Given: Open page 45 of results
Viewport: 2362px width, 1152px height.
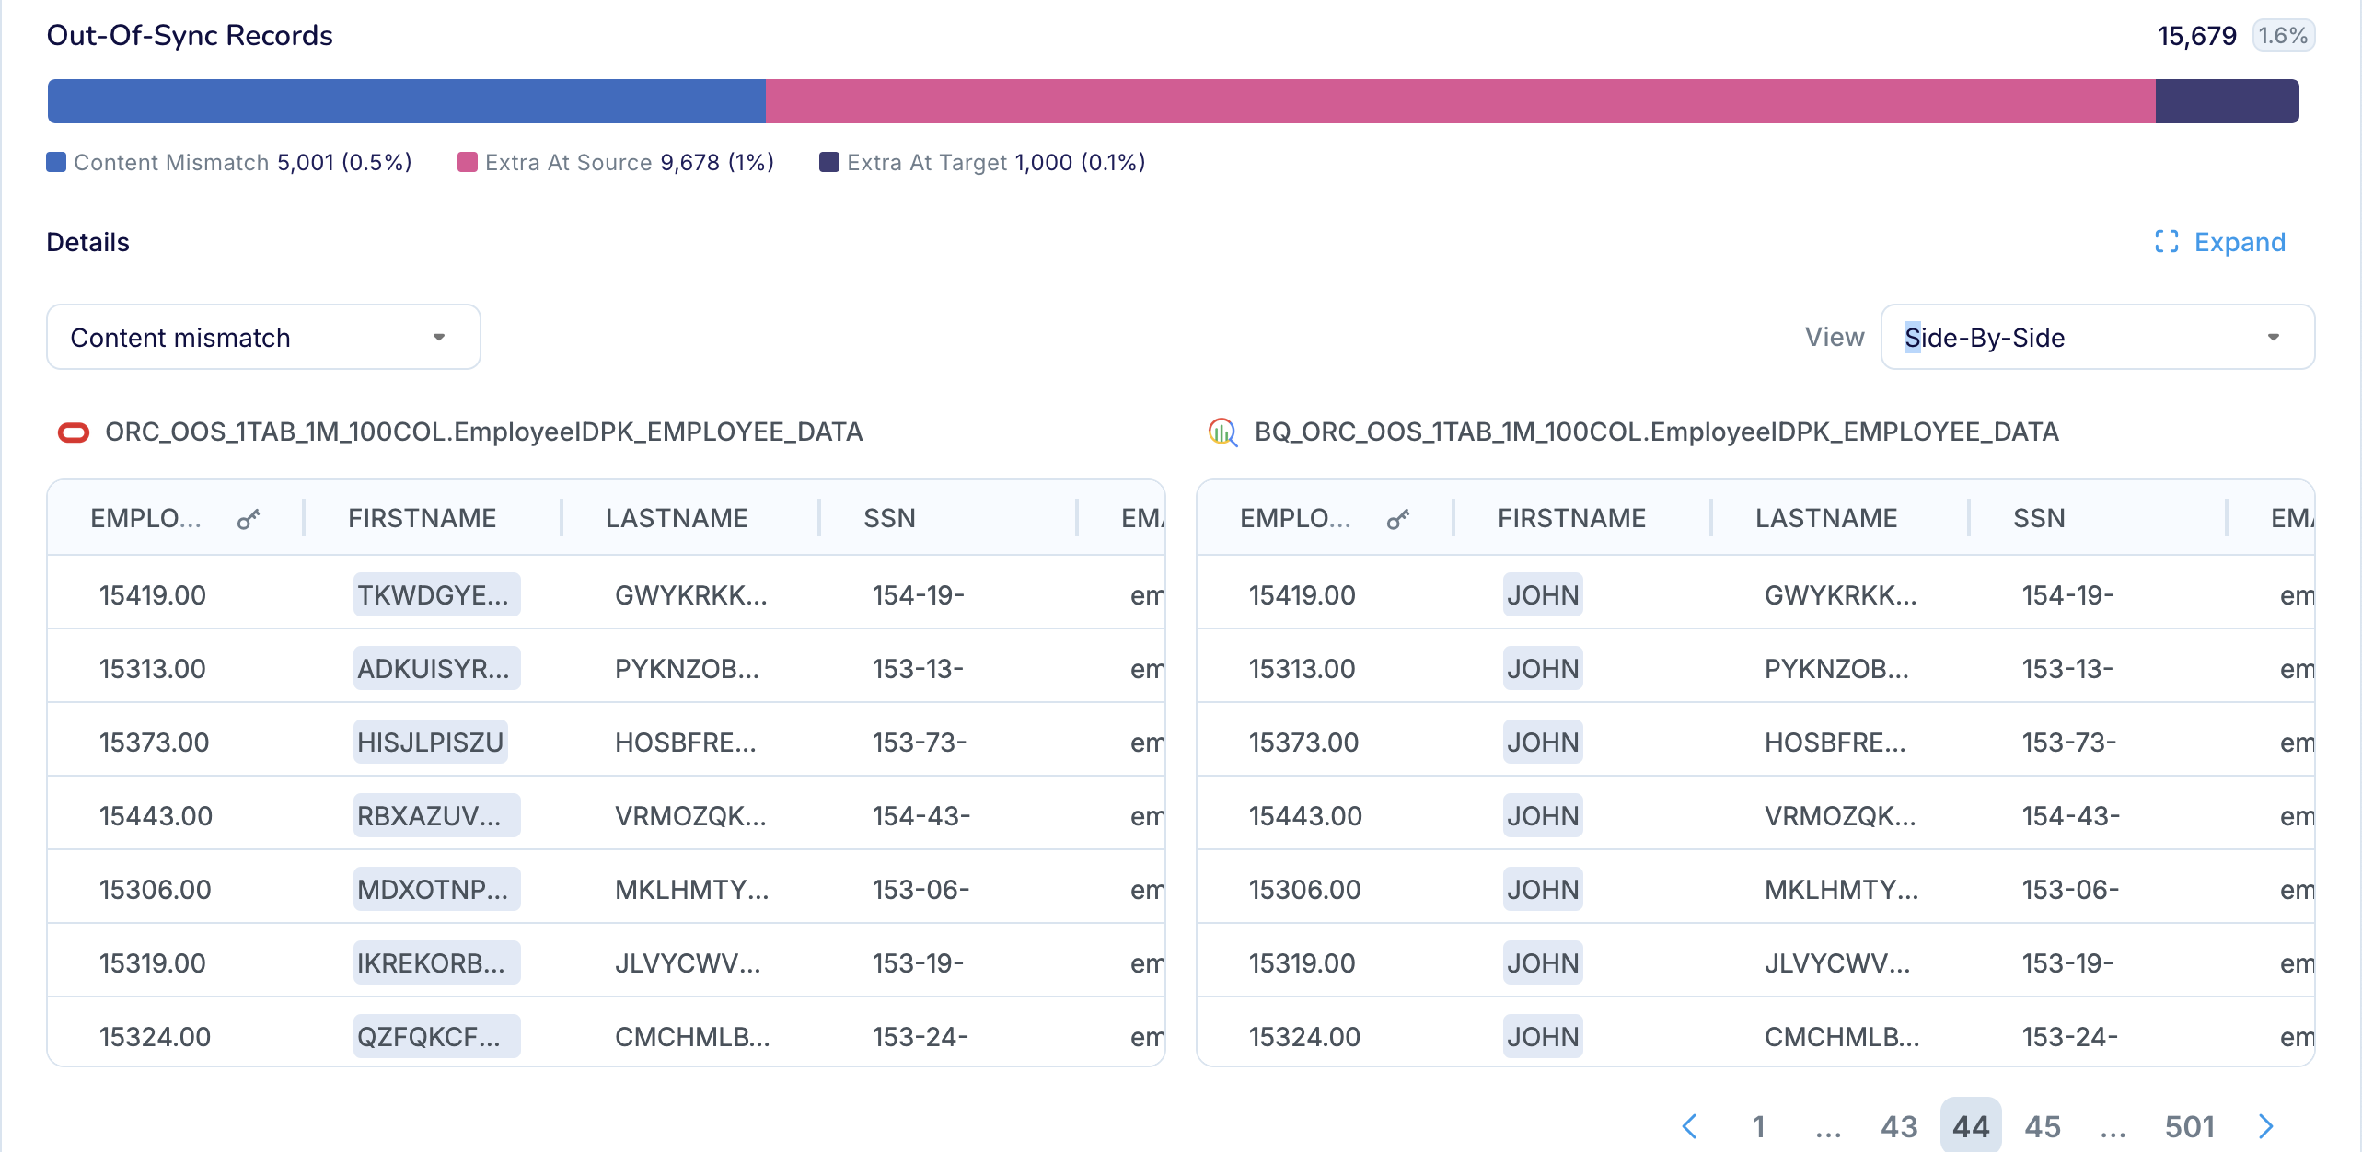Looking at the screenshot, I should pyautogui.click(x=2044, y=1125).
